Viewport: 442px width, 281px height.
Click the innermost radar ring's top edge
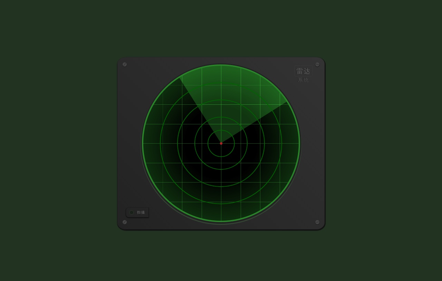click(221, 130)
